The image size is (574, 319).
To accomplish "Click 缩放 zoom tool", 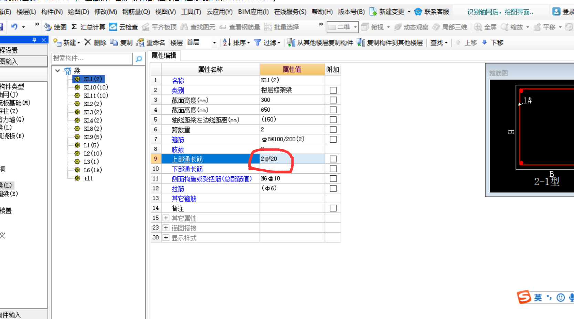I will [x=512, y=27].
